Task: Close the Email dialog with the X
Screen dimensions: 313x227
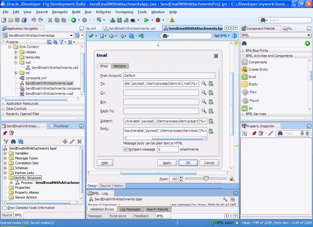Action: [x=216, y=56]
